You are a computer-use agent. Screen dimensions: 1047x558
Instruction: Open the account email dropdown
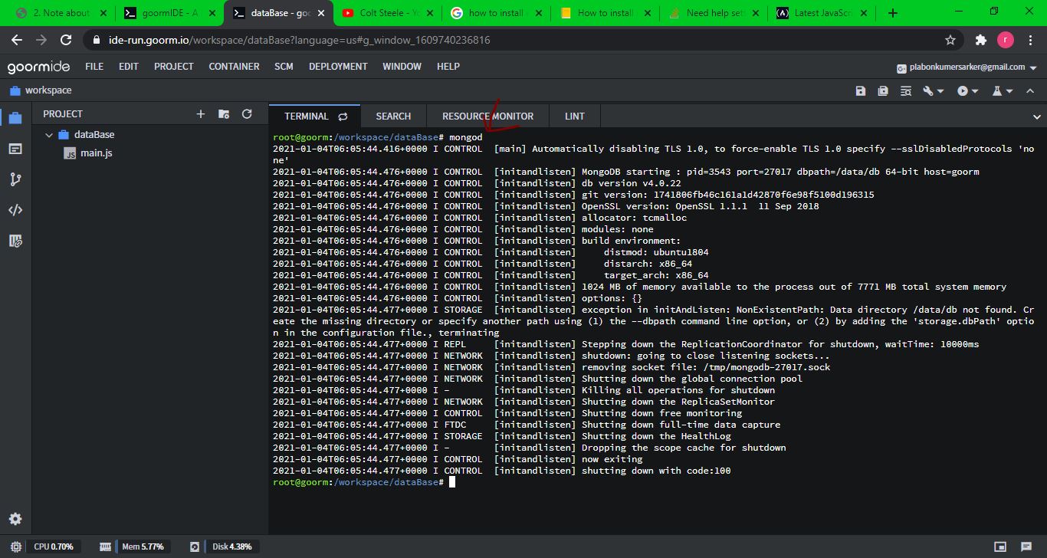[x=968, y=67]
